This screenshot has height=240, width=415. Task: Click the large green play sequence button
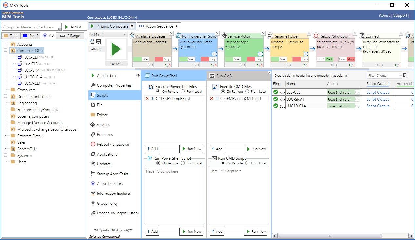[x=116, y=49]
